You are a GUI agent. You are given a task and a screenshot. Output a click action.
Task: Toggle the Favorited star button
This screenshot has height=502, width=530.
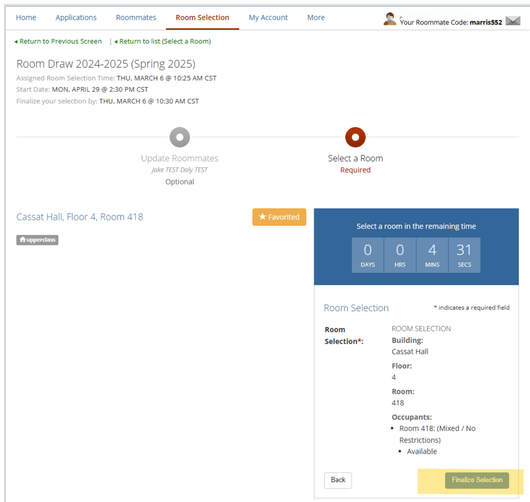click(279, 217)
